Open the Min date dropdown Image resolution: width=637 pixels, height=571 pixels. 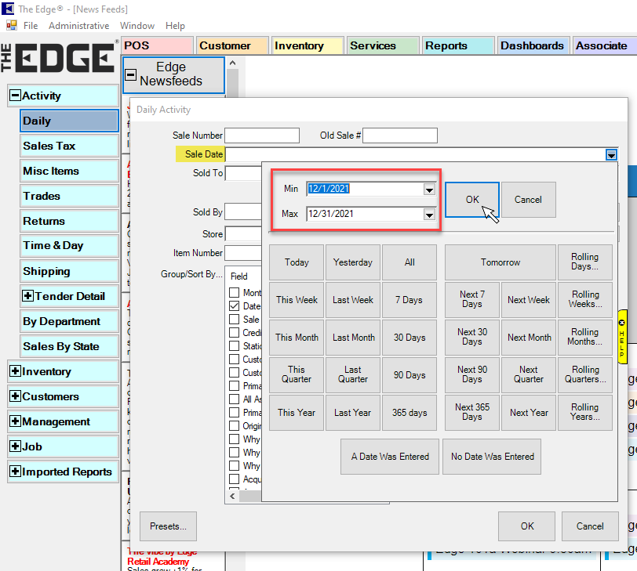429,190
